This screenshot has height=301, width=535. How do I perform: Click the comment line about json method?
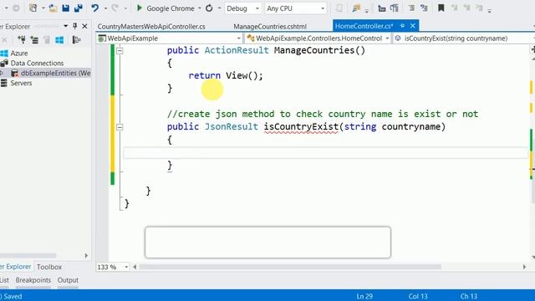(323, 114)
